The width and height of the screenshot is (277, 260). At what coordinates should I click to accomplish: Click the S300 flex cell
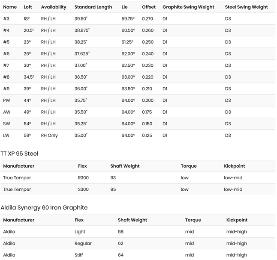(x=84, y=189)
